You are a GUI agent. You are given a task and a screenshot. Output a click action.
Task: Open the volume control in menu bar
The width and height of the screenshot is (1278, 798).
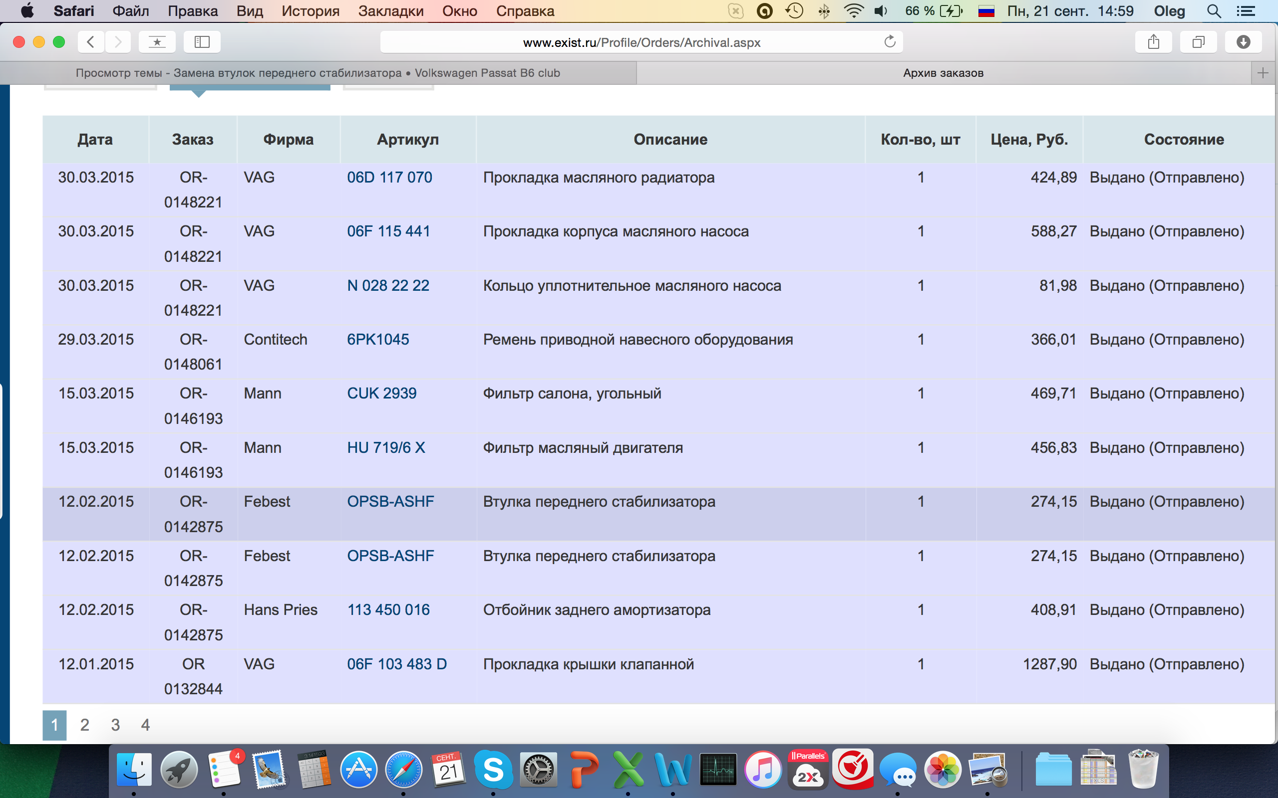[x=880, y=11]
